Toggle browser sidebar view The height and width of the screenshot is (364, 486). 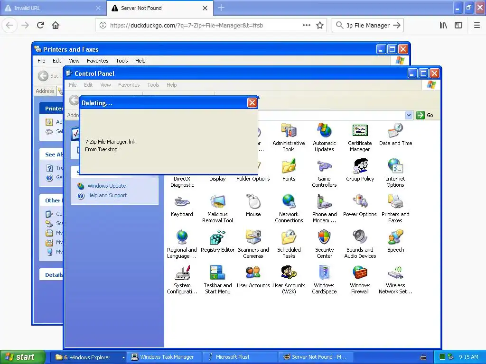[458, 26]
